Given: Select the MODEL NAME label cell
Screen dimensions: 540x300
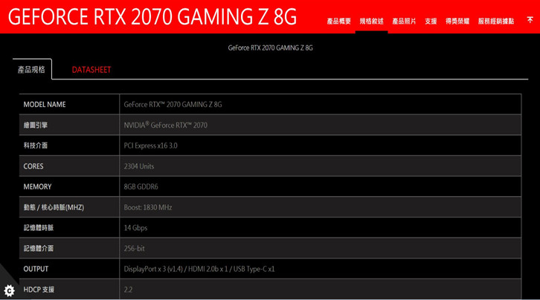Looking at the screenshot, I should click(x=69, y=105).
